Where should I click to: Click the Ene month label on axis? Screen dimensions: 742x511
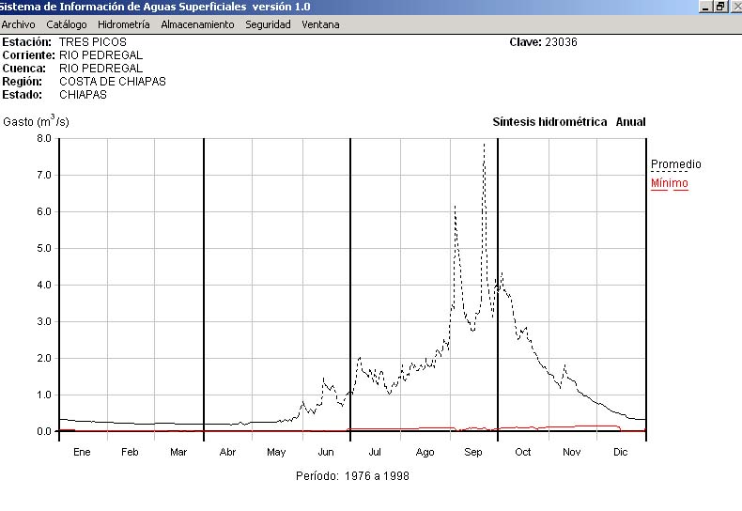tap(82, 452)
